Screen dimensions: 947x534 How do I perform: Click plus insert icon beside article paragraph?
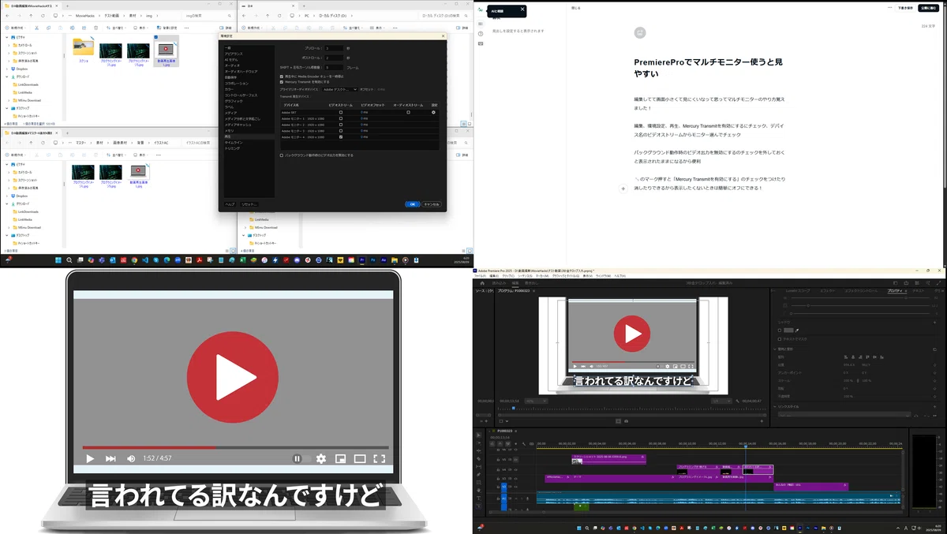623,189
